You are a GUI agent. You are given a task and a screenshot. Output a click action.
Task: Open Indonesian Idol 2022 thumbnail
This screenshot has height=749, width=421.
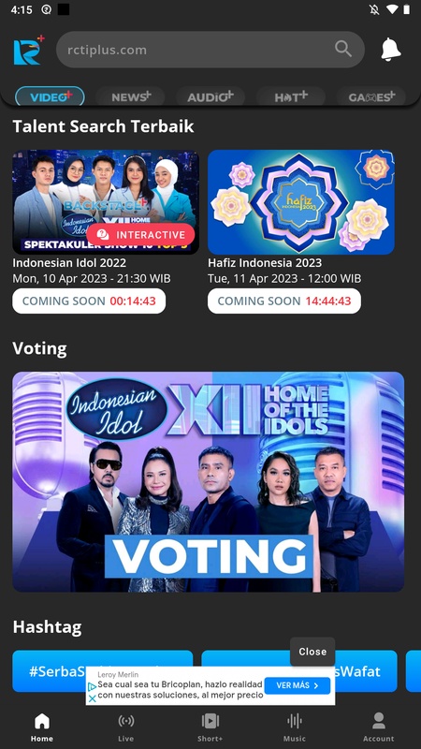(106, 202)
